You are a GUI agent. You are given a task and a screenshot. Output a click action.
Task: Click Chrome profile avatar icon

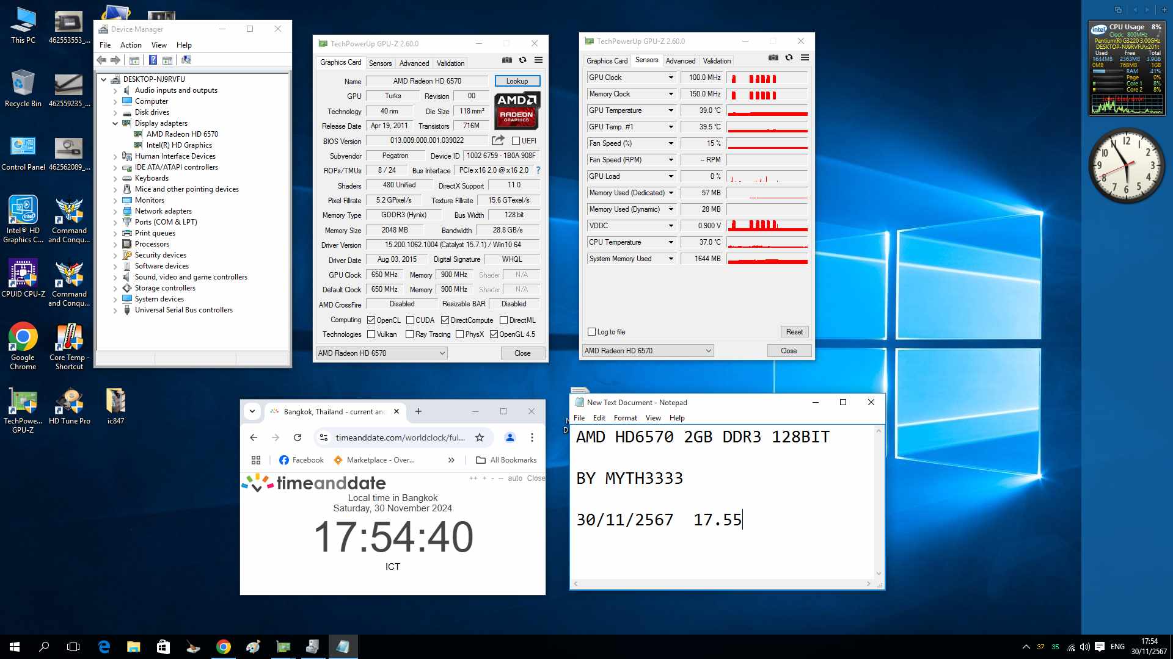(x=510, y=438)
